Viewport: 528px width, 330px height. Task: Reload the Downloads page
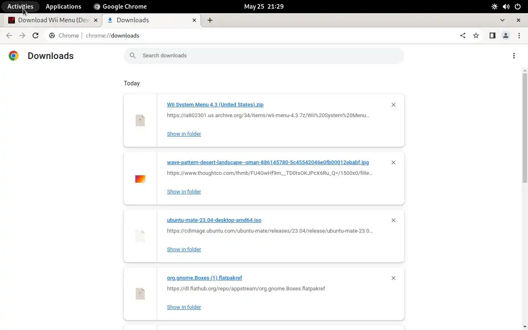click(35, 35)
